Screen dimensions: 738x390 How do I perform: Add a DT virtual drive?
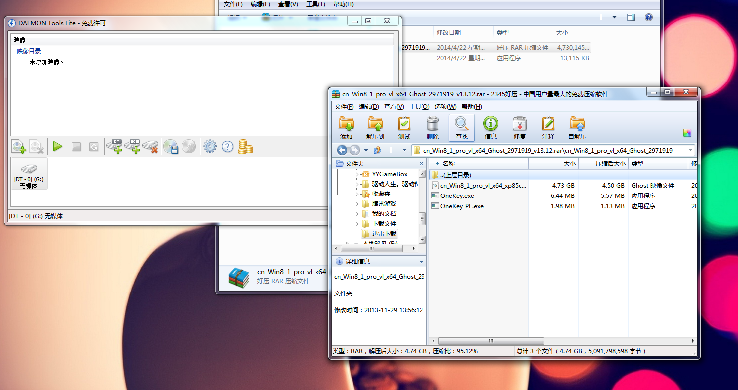[114, 146]
